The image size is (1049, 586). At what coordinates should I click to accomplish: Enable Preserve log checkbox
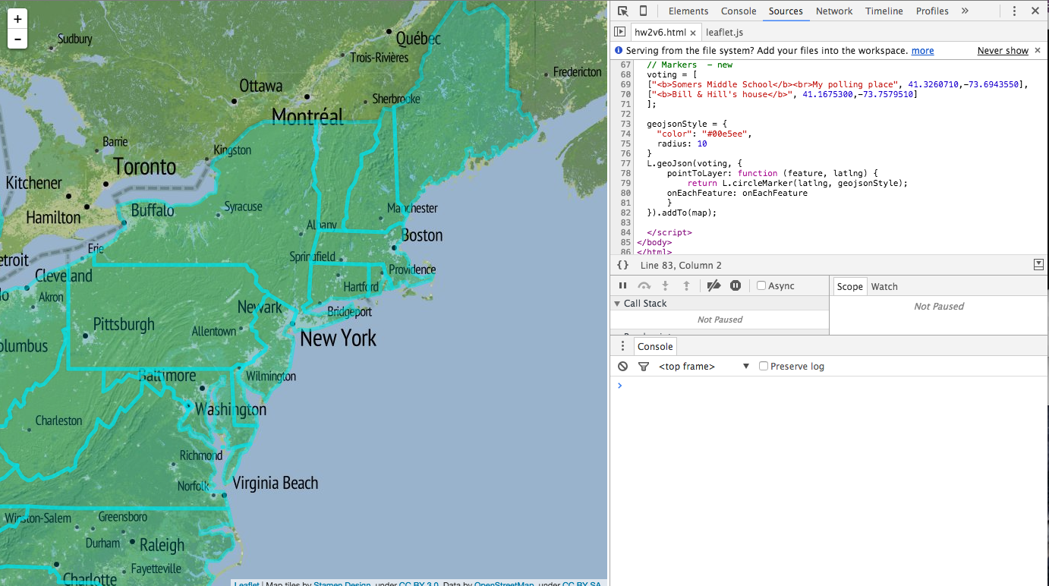click(x=764, y=366)
